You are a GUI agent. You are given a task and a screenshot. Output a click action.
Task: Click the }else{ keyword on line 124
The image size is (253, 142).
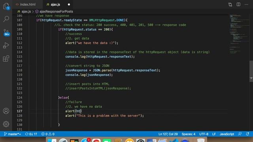(x=63, y=97)
